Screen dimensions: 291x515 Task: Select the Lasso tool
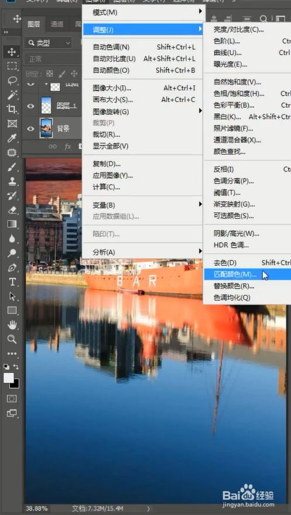12,80
